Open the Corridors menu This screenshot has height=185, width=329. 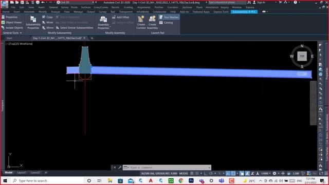pos(173,7)
